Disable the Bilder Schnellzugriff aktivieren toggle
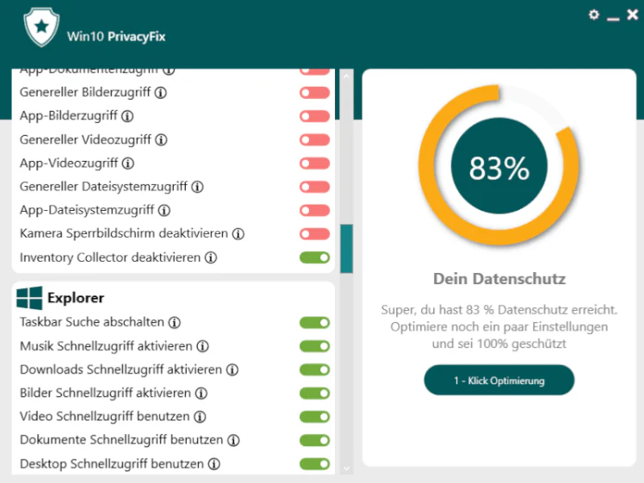 [x=314, y=393]
